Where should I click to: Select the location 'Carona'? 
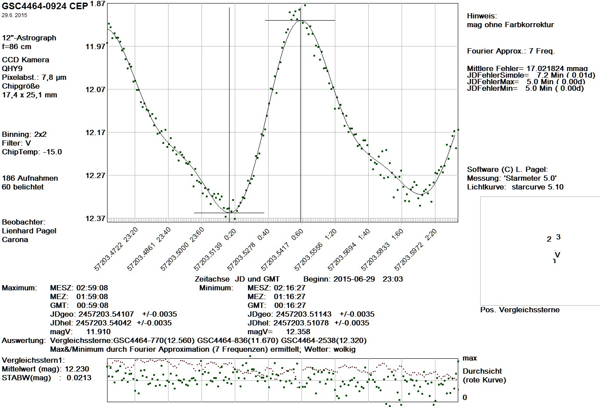coord(15,239)
